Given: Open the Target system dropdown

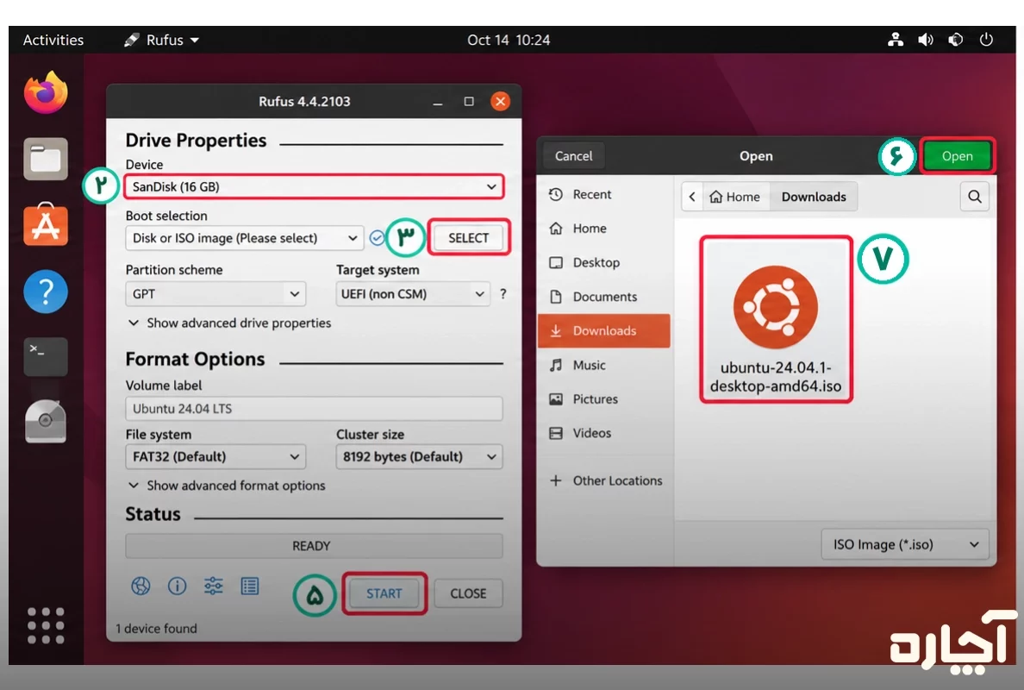Looking at the screenshot, I should coord(413,294).
